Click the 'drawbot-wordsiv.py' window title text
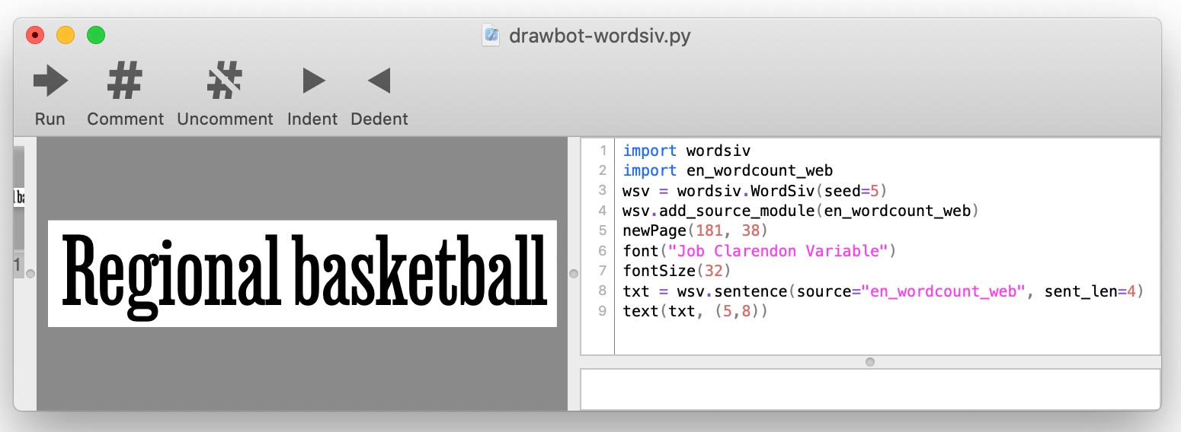 [x=600, y=36]
